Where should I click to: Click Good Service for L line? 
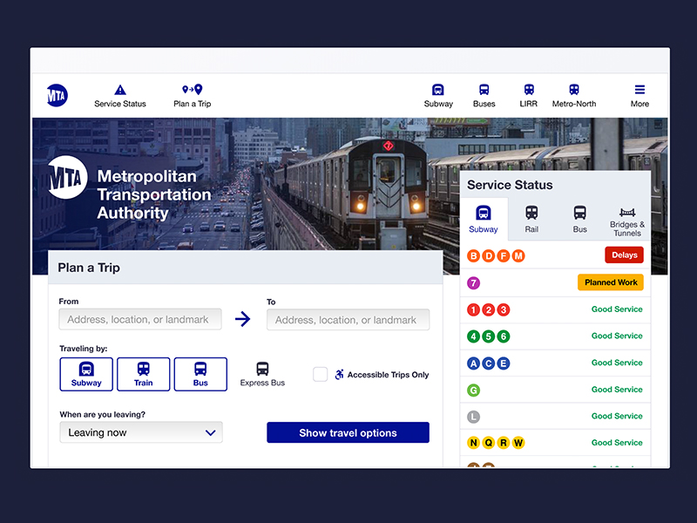(617, 416)
